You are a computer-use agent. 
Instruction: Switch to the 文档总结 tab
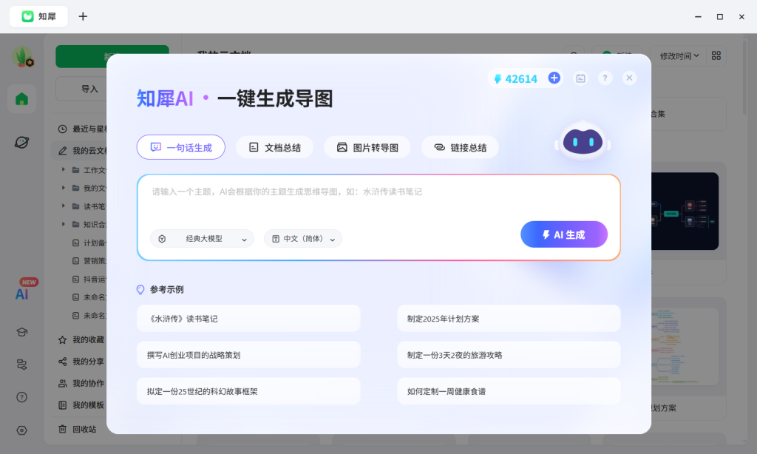click(275, 147)
